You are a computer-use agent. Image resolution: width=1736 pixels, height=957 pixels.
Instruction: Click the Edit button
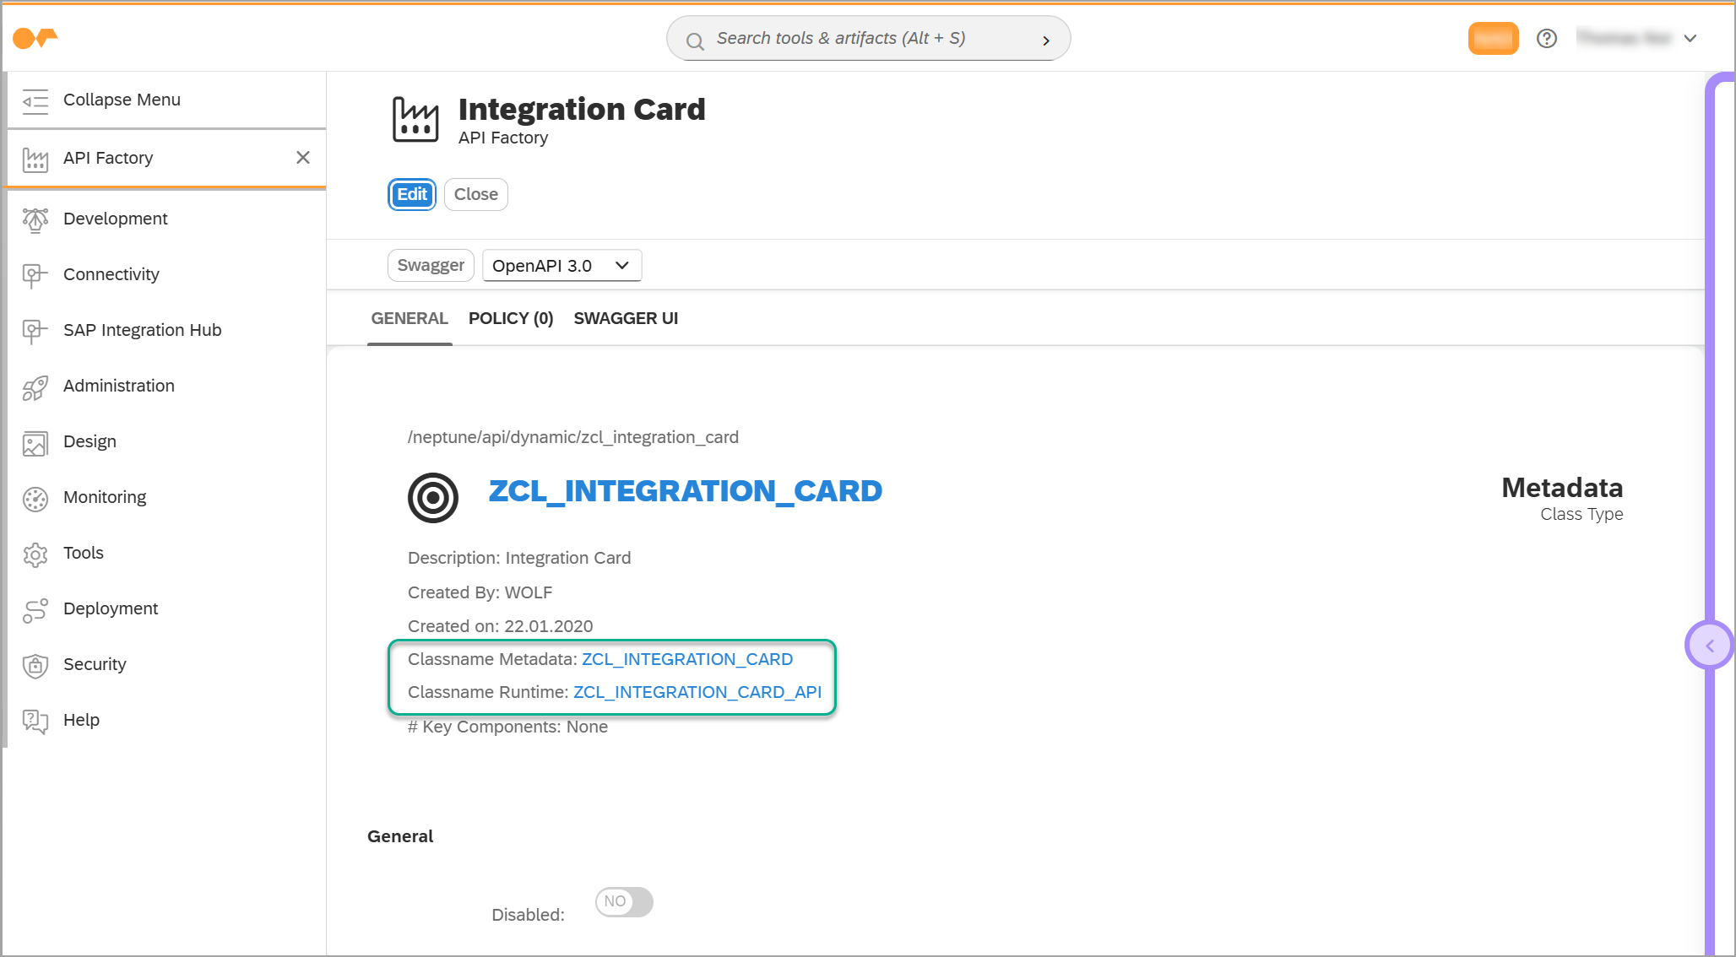click(412, 195)
